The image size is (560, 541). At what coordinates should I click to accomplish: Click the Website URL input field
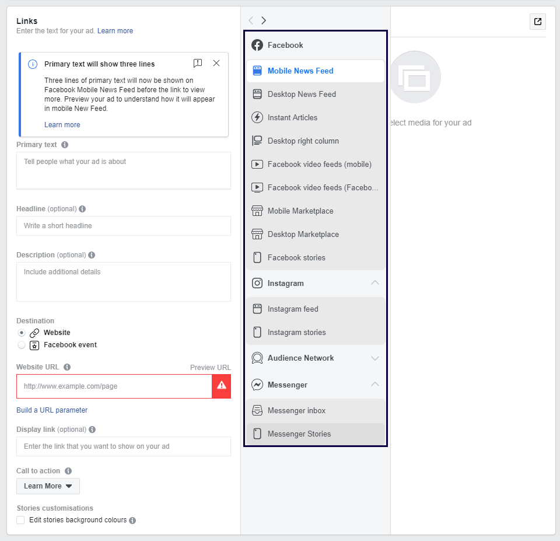coord(114,386)
